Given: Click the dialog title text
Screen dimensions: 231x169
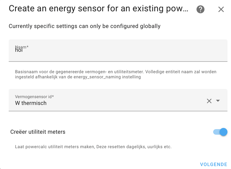Looking at the screenshot, I should tap(98, 9).
